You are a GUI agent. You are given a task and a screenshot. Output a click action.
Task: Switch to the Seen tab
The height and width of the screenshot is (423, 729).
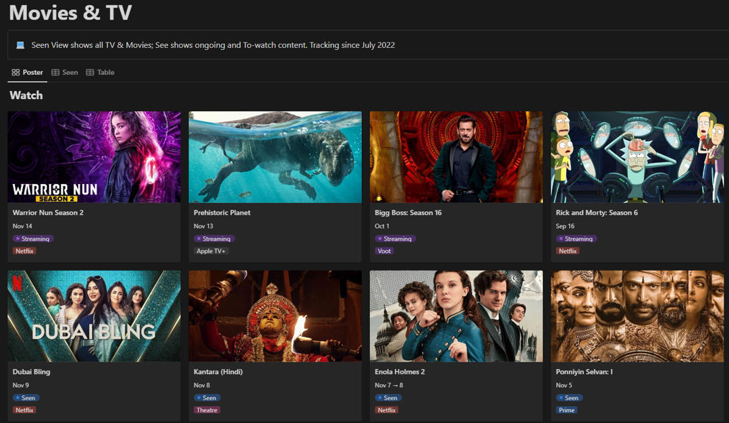[x=65, y=72]
